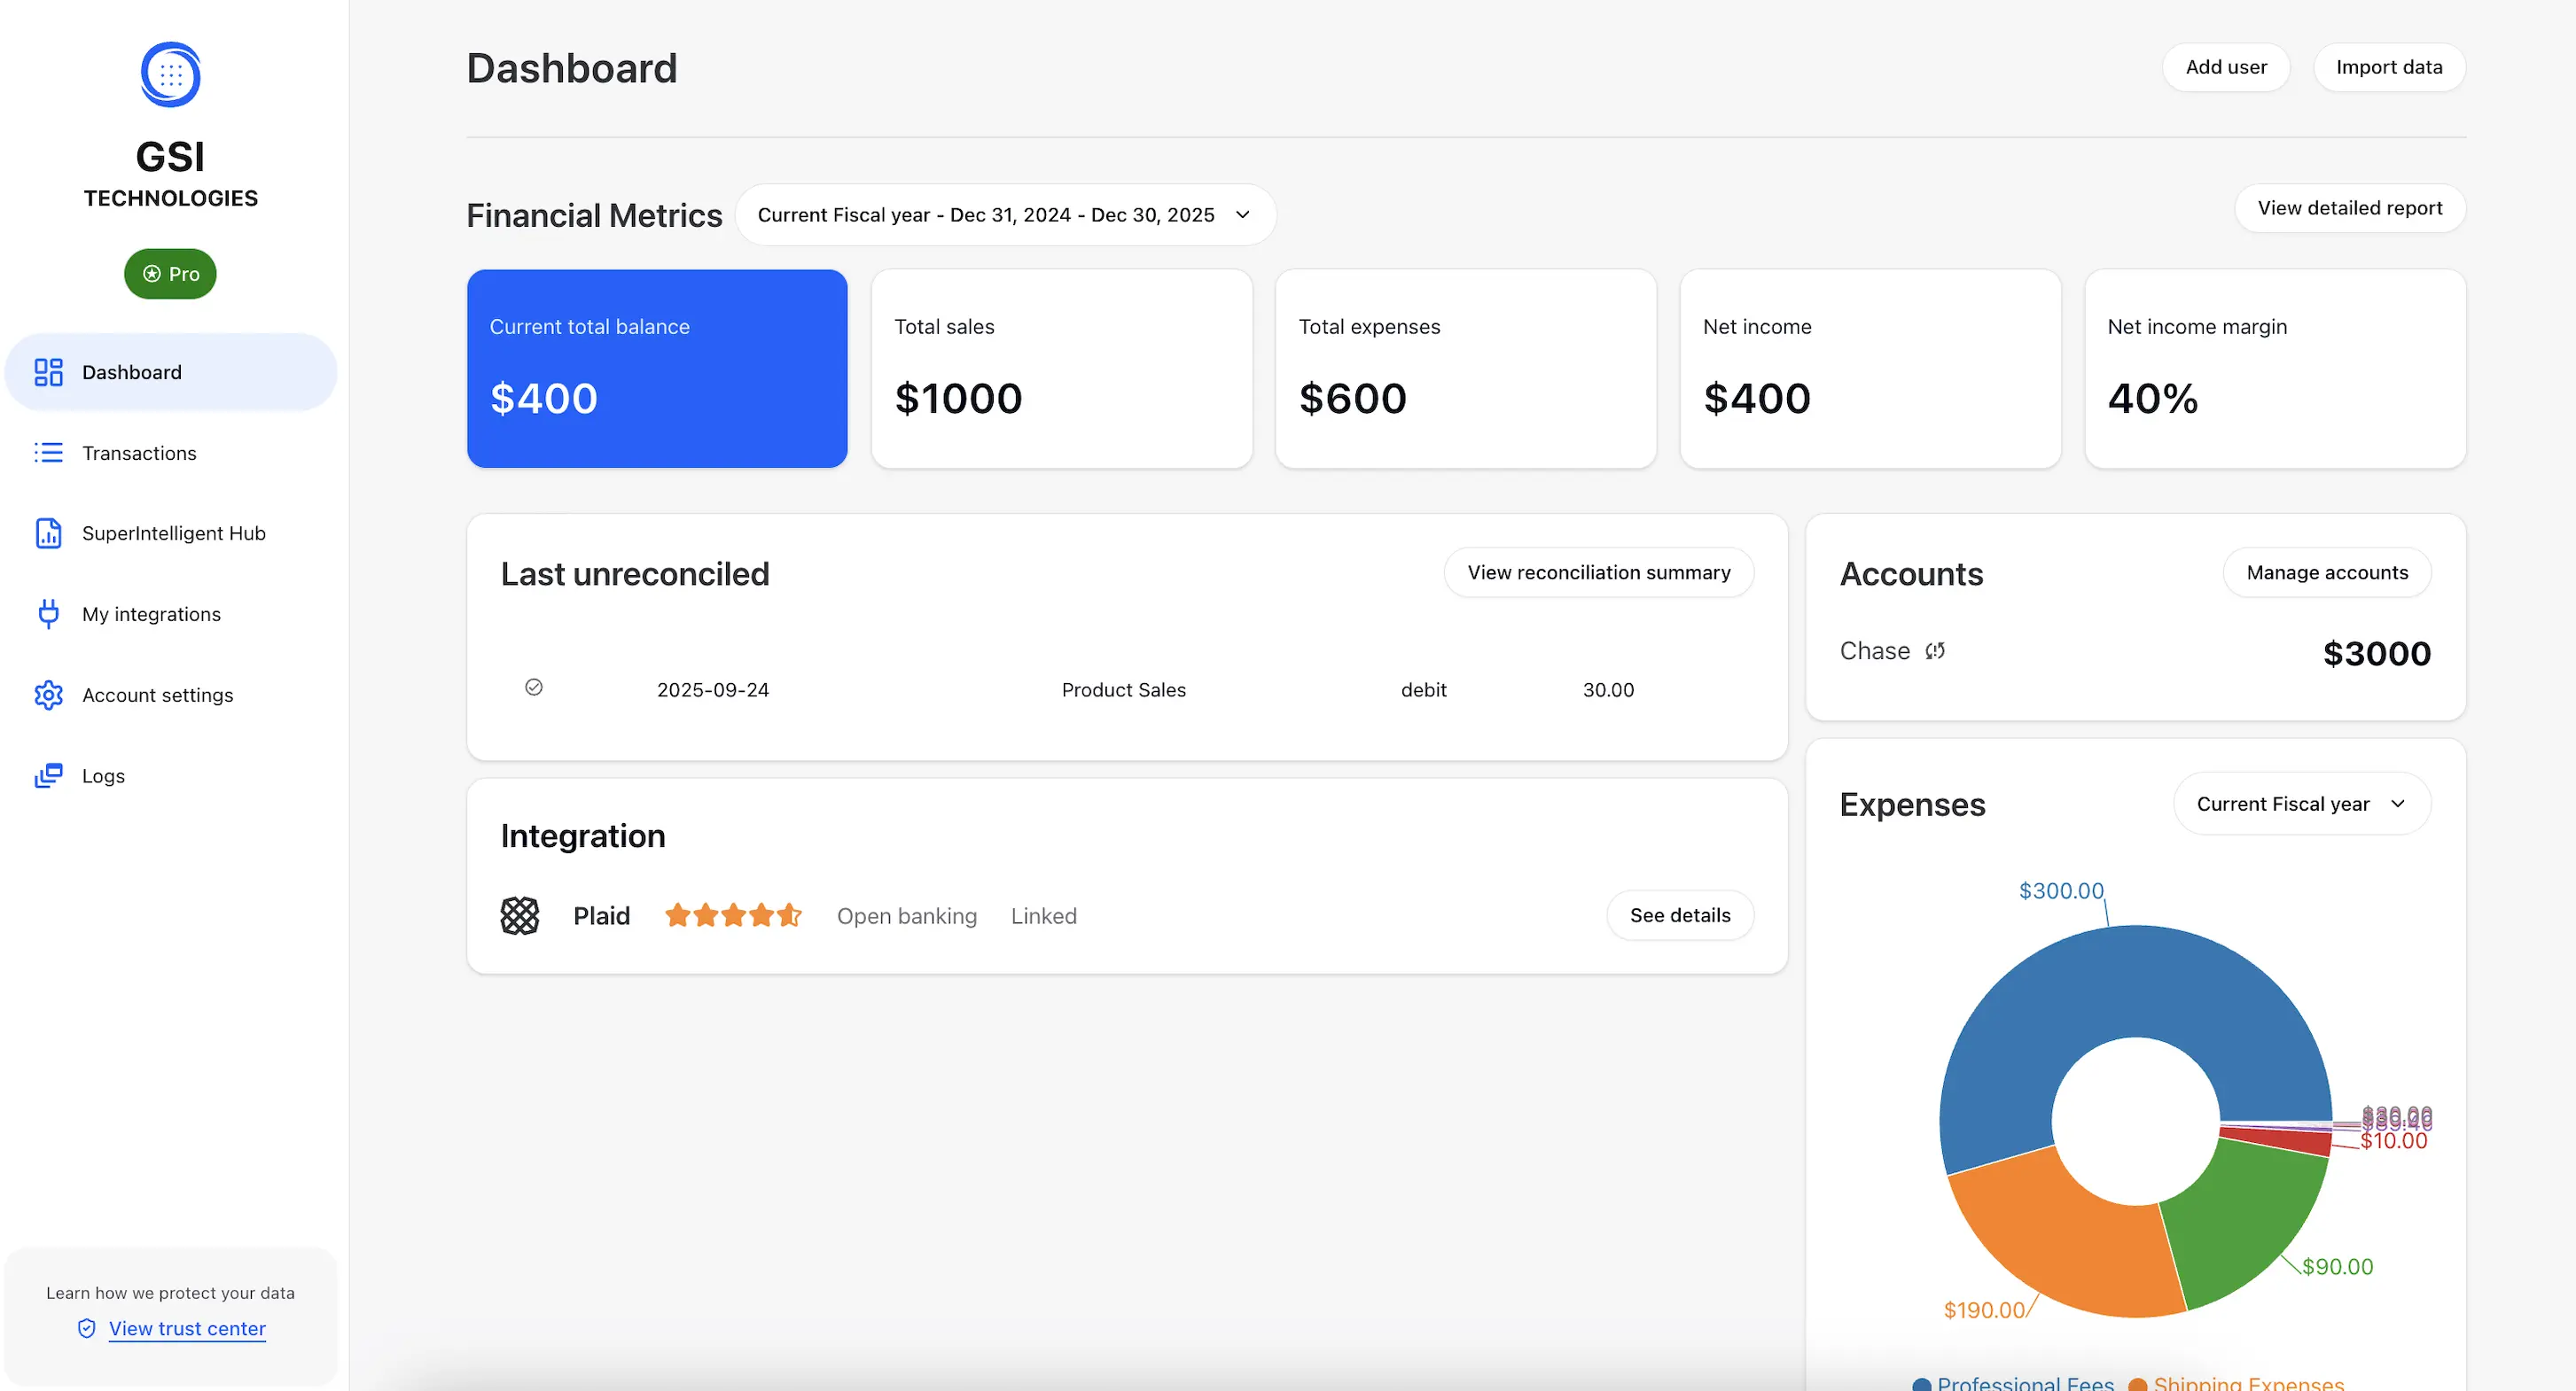Click the Chase account sync icon

pyautogui.click(x=1935, y=651)
